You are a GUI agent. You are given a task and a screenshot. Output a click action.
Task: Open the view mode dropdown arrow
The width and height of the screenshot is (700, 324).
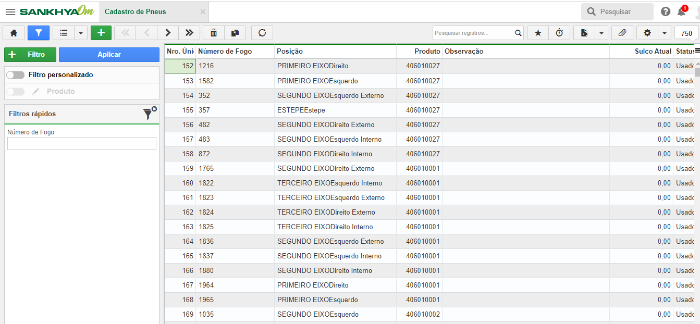tap(81, 33)
